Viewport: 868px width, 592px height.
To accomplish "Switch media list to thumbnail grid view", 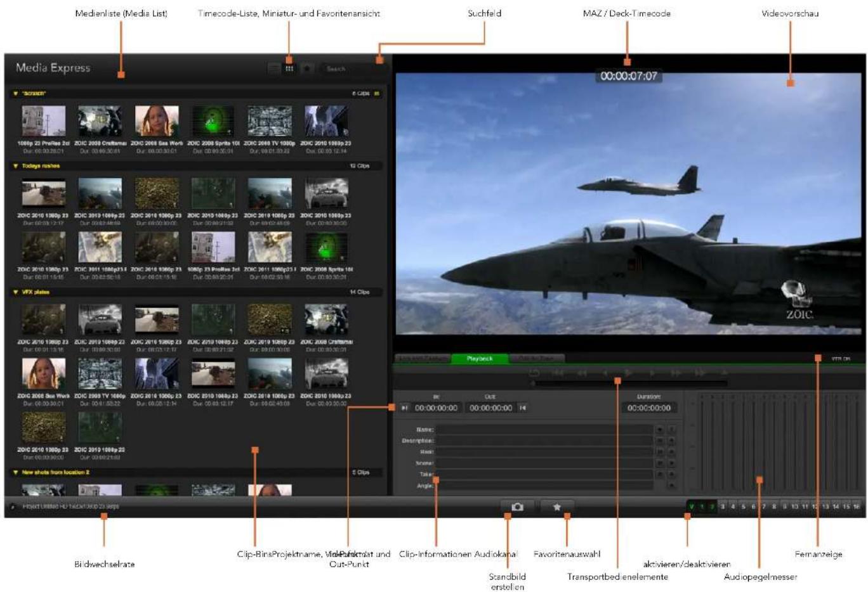I will point(289,68).
